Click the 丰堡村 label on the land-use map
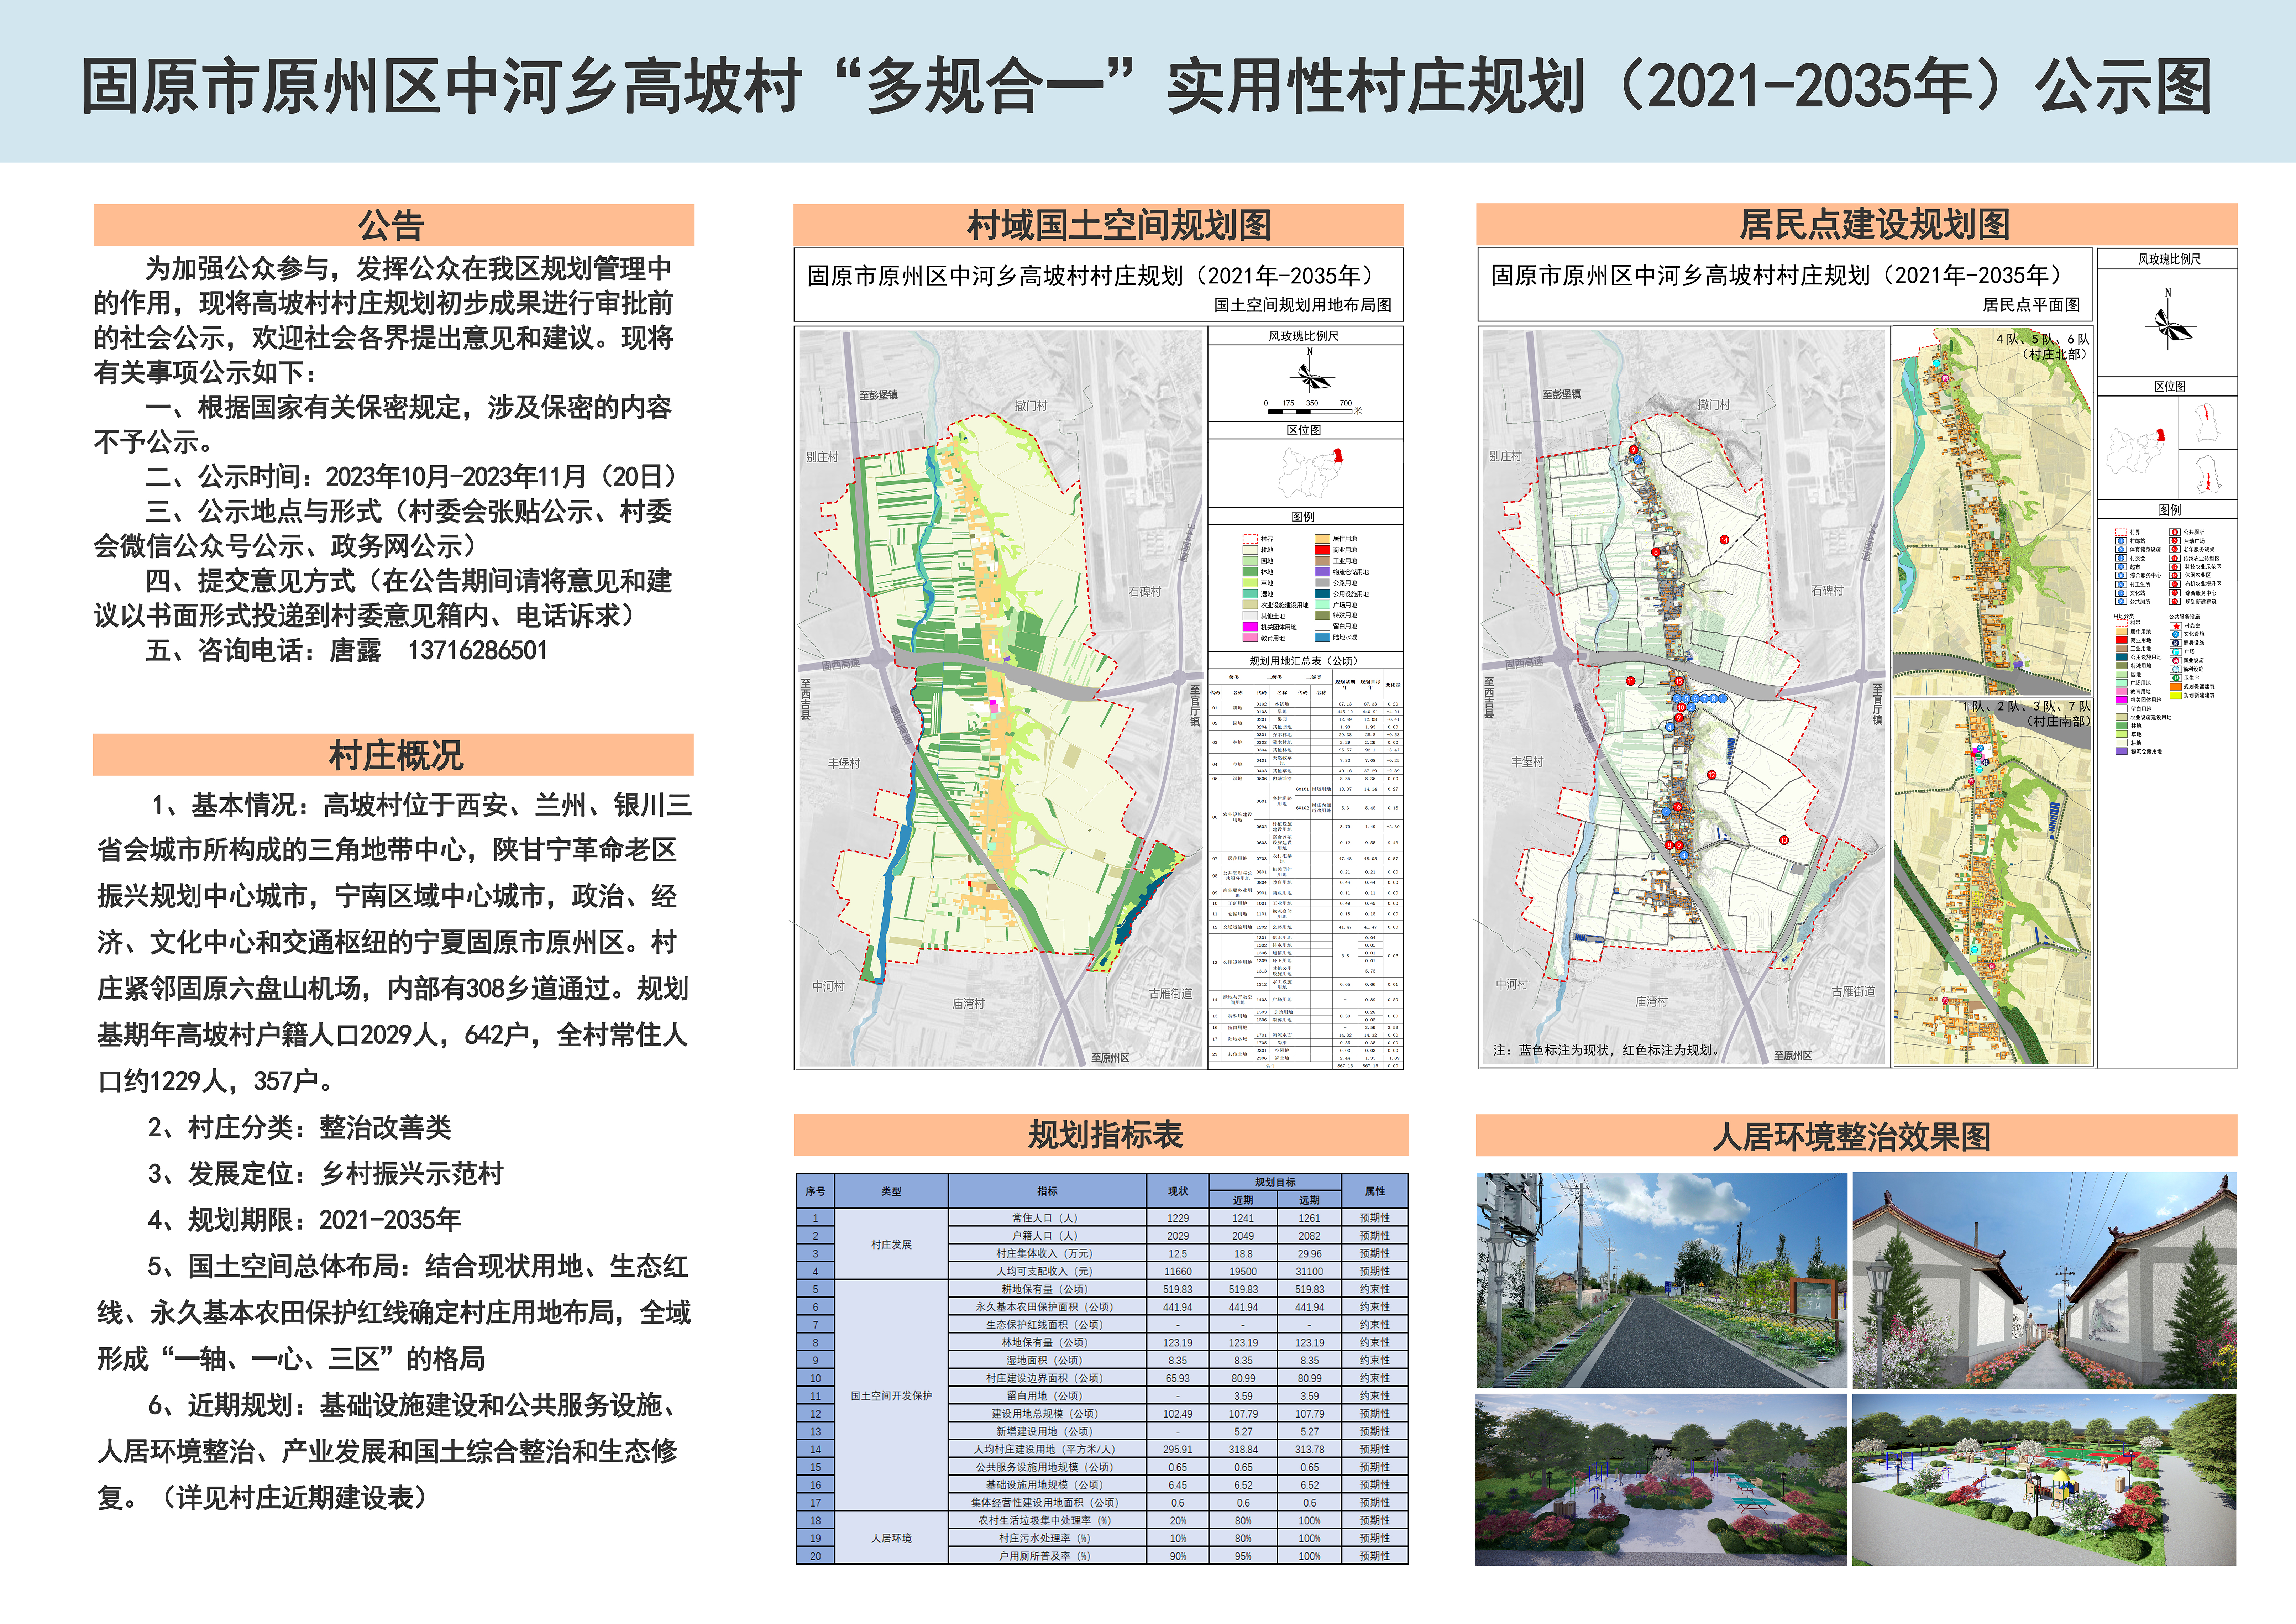Image resolution: width=2296 pixels, height=1624 pixels. pos(844,763)
